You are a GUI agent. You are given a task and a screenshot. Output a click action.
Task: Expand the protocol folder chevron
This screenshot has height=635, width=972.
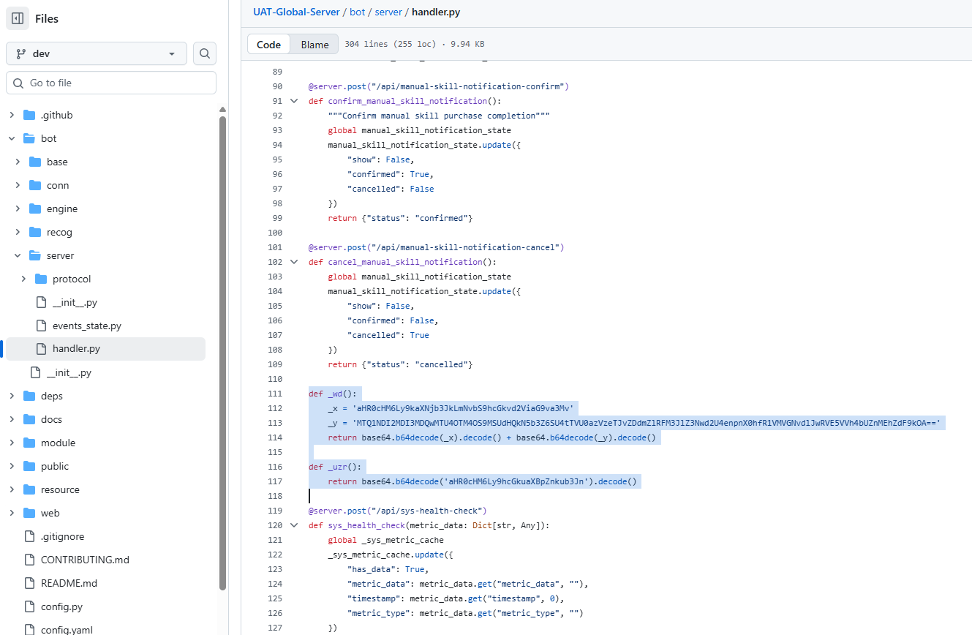point(23,279)
